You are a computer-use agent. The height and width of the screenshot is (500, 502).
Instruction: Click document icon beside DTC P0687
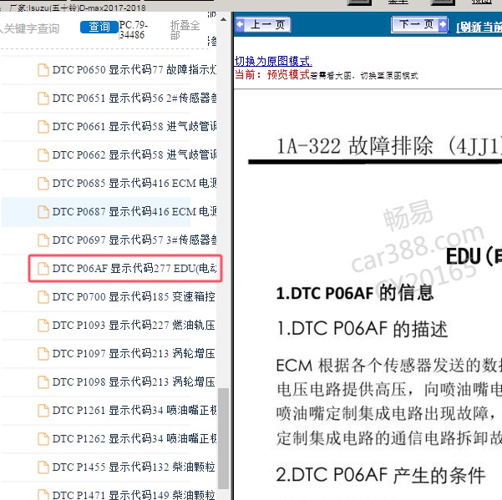coord(43,212)
